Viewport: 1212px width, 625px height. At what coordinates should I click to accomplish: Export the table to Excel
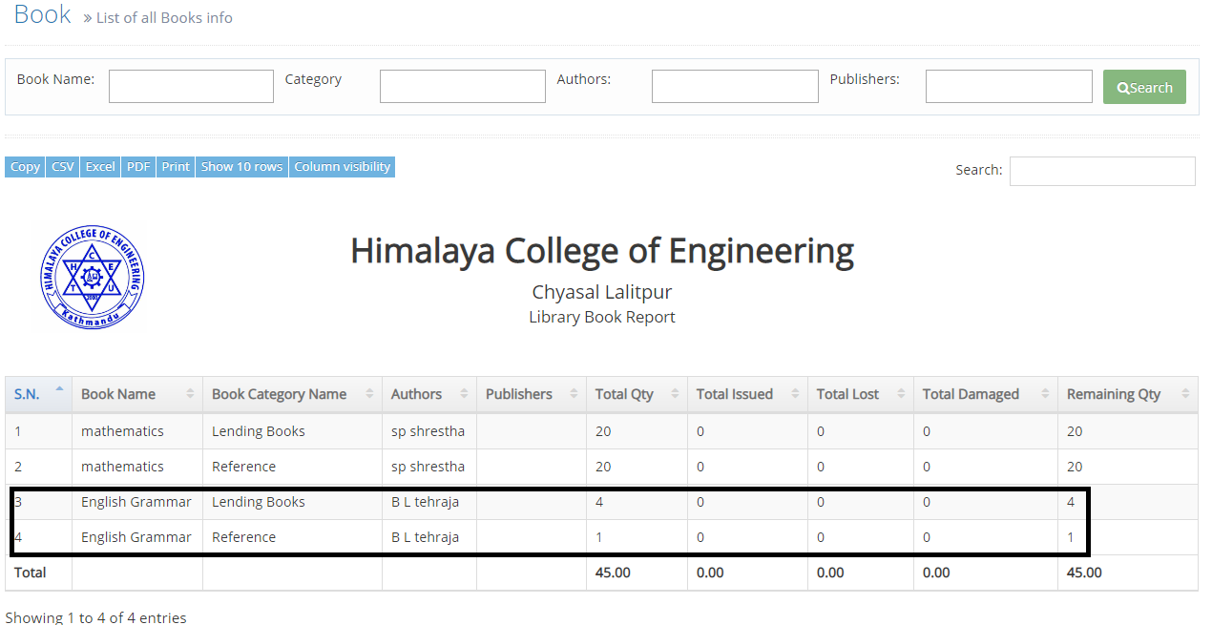(100, 167)
